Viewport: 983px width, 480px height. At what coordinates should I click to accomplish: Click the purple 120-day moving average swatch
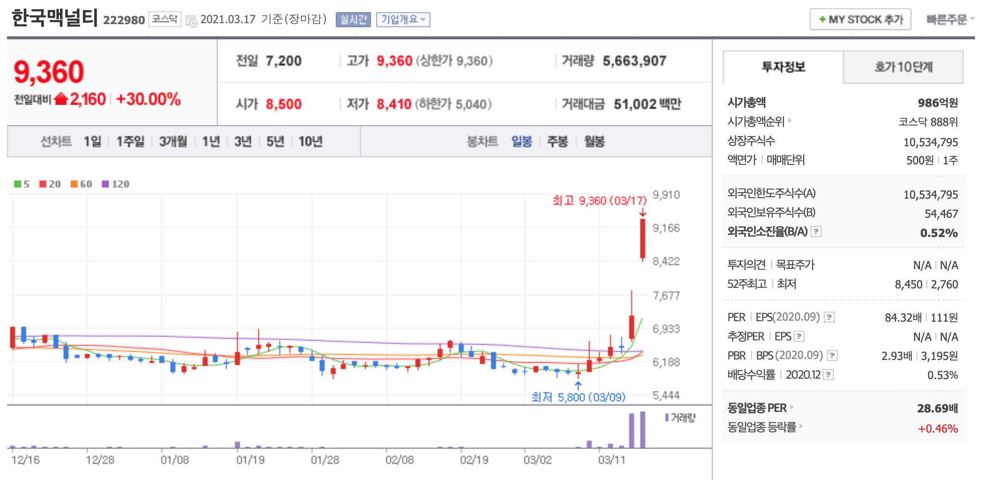pos(105,184)
